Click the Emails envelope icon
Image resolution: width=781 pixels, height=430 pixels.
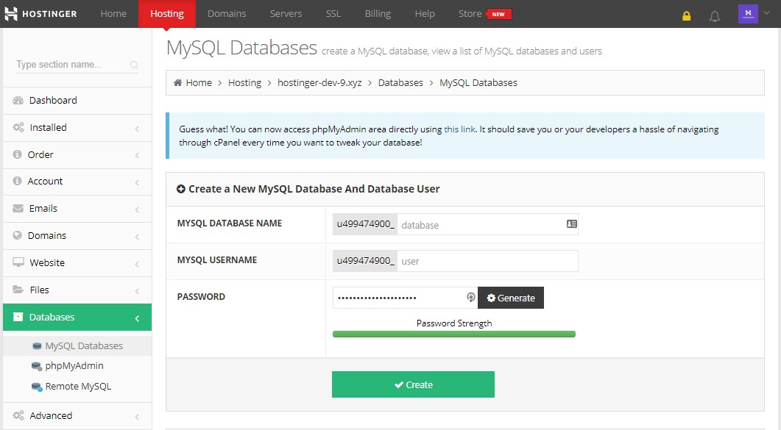click(18, 208)
